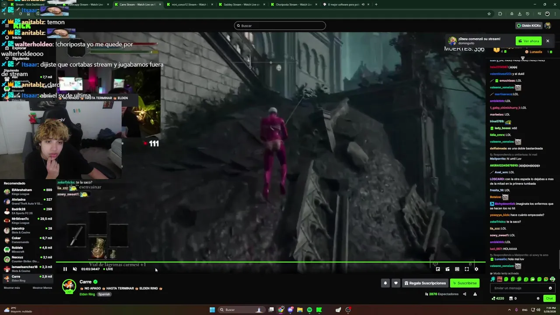Click the Elden Ring category link
This screenshot has height=315, width=560.
[x=87, y=294]
